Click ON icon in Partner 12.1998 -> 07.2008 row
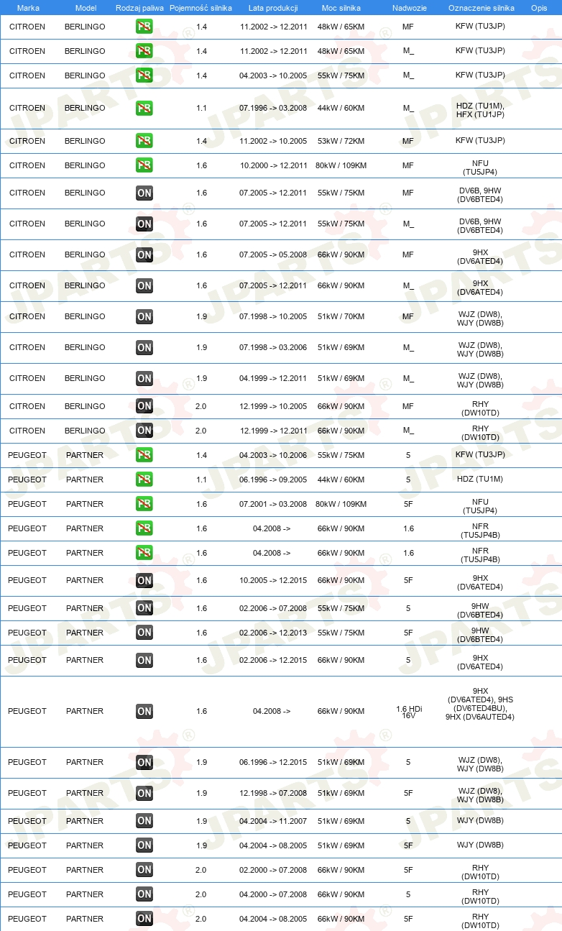The image size is (562, 931). 144,793
